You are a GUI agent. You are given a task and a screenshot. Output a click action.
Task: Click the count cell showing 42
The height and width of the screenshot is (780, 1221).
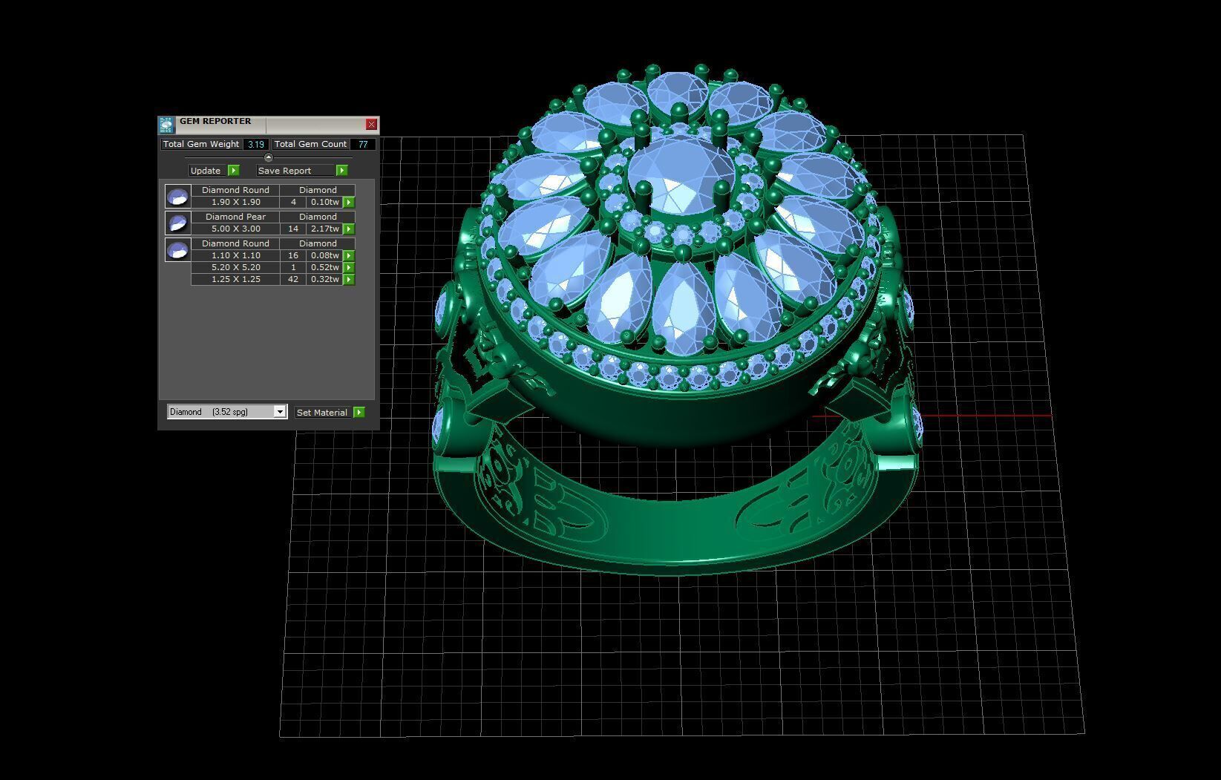293,279
